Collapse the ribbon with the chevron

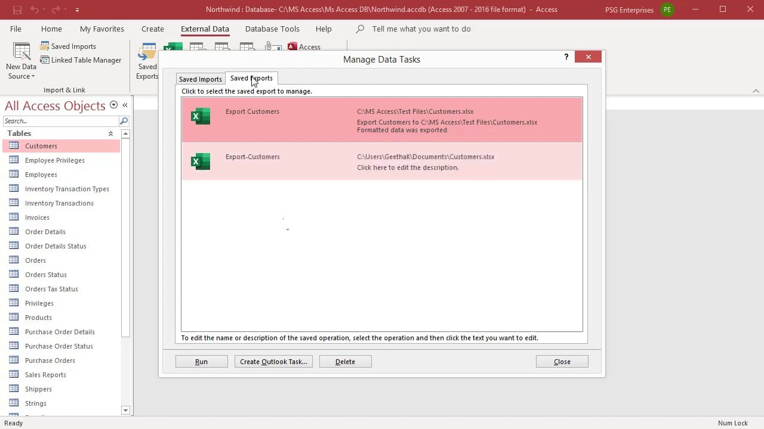[x=756, y=91]
